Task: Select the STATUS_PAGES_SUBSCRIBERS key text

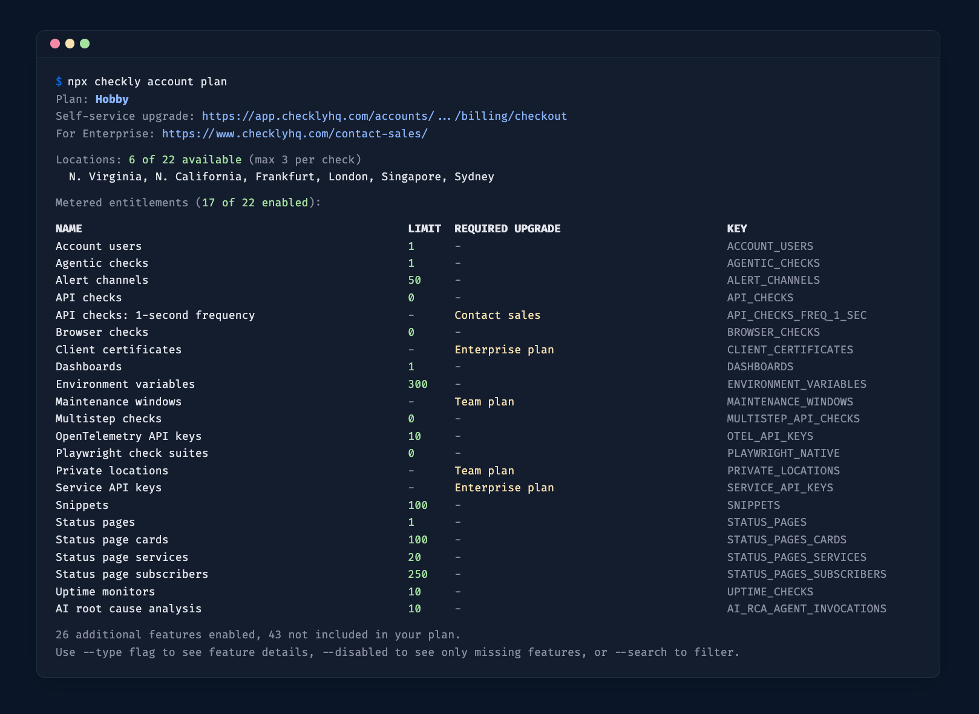Action: 807,574
